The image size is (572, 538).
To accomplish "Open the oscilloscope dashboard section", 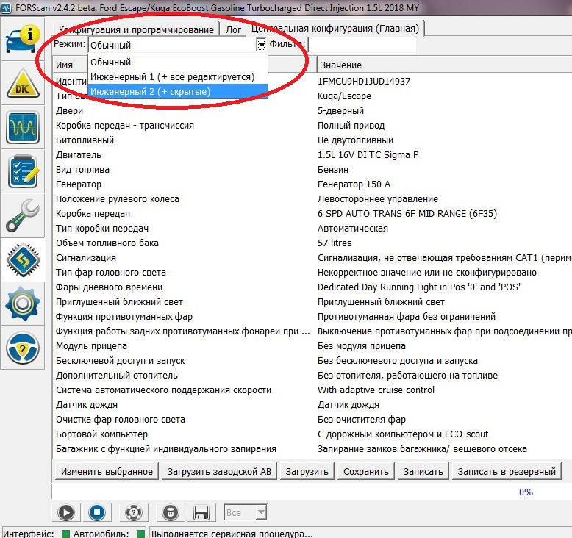I will [x=23, y=128].
